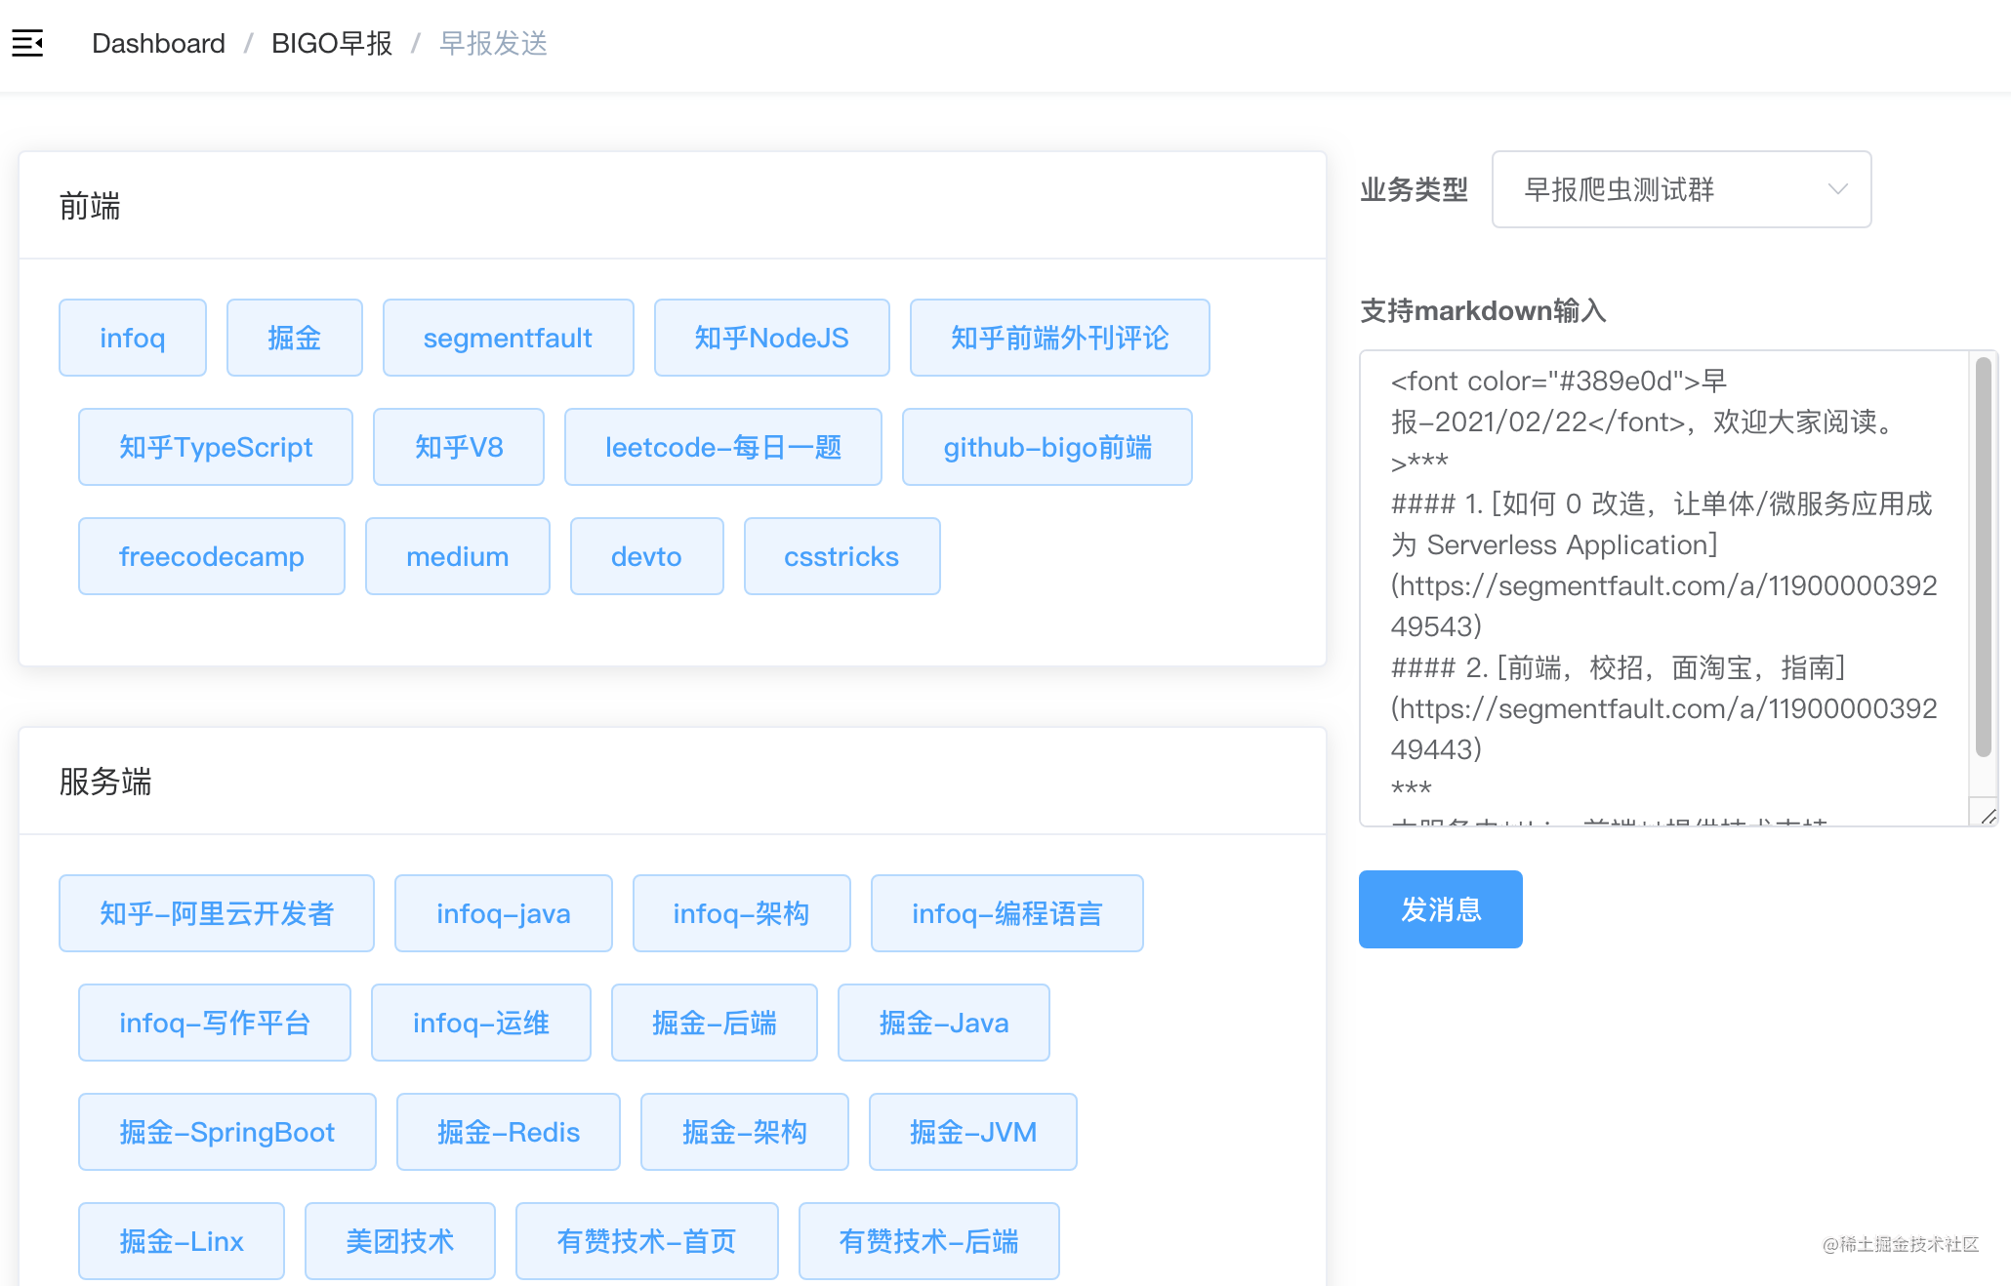Viewport: 2011px width, 1286px height.
Task: Toggle the 知乎NodeJS source tag
Action: tap(771, 338)
